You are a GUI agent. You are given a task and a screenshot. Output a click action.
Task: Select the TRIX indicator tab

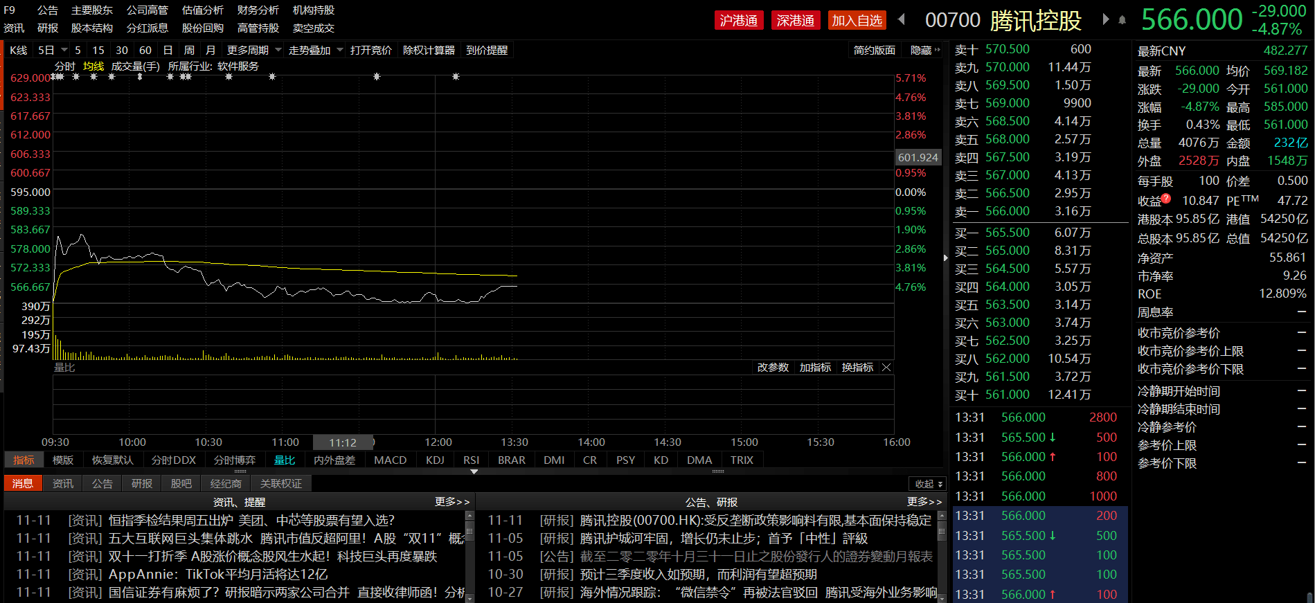[742, 460]
